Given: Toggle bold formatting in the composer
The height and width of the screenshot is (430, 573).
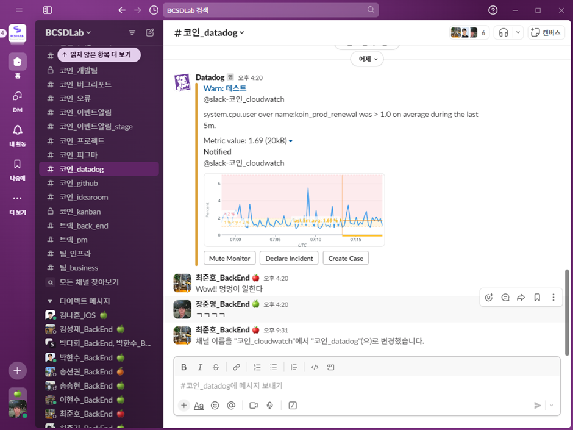Looking at the screenshot, I should click(x=183, y=367).
